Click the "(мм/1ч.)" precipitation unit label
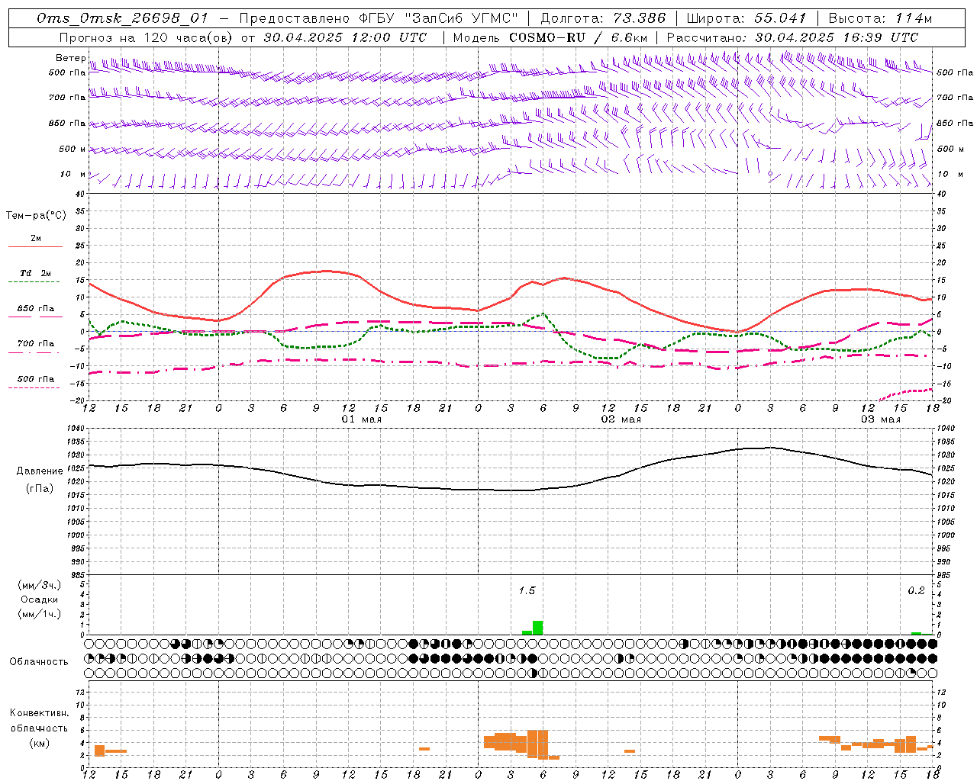The image size is (977, 781). [39, 614]
